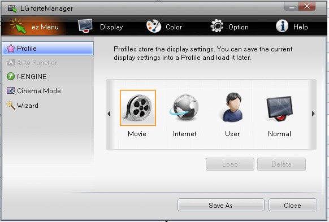Select the Movie profile film reel icon
Viewport: 329px width, 222px height.
pyautogui.click(x=138, y=108)
